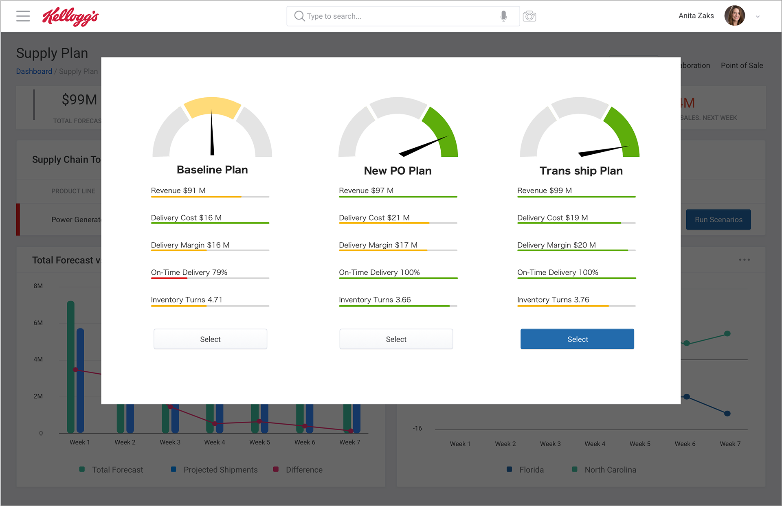782x506 pixels.
Task: Click Baseline Revenue $91 M progress bar
Action: click(210, 197)
